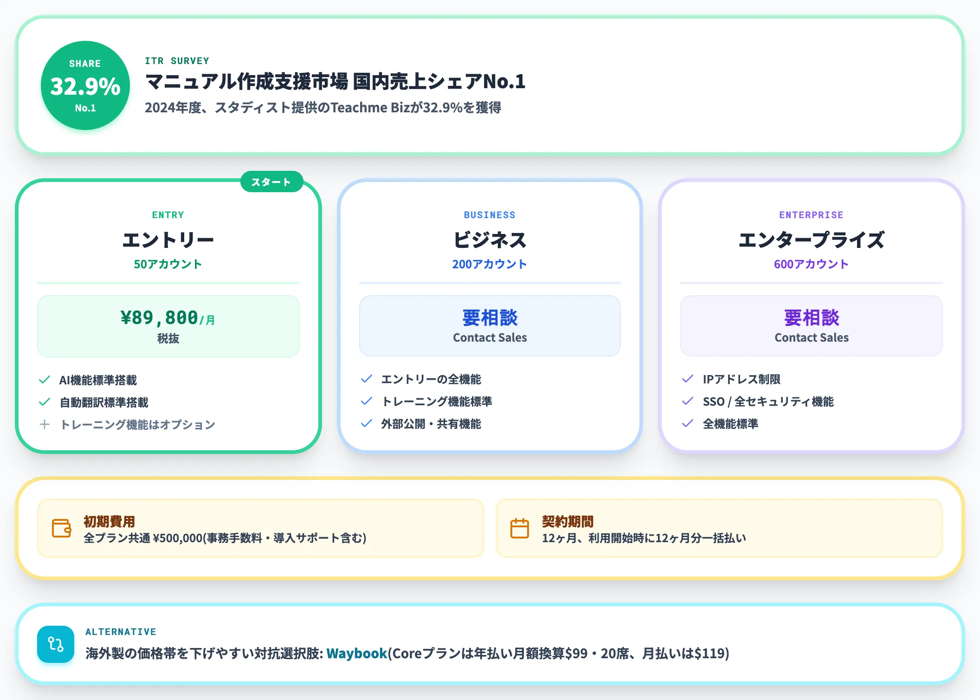
Task: Click the AI機能標準搭載 feature text
Action: click(x=98, y=380)
